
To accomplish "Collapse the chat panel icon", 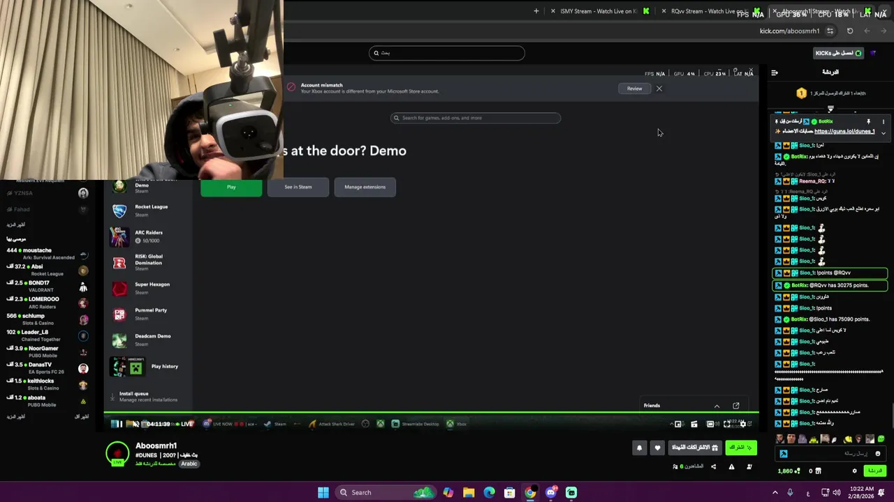I will [775, 73].
